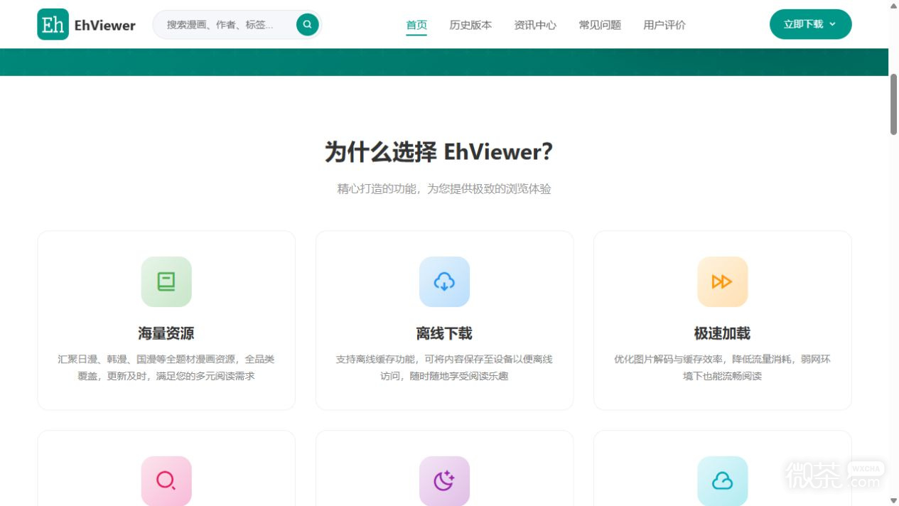Click the orange fast-forward icon for 极速加载
Screen dimensions: 899x506
722,281
